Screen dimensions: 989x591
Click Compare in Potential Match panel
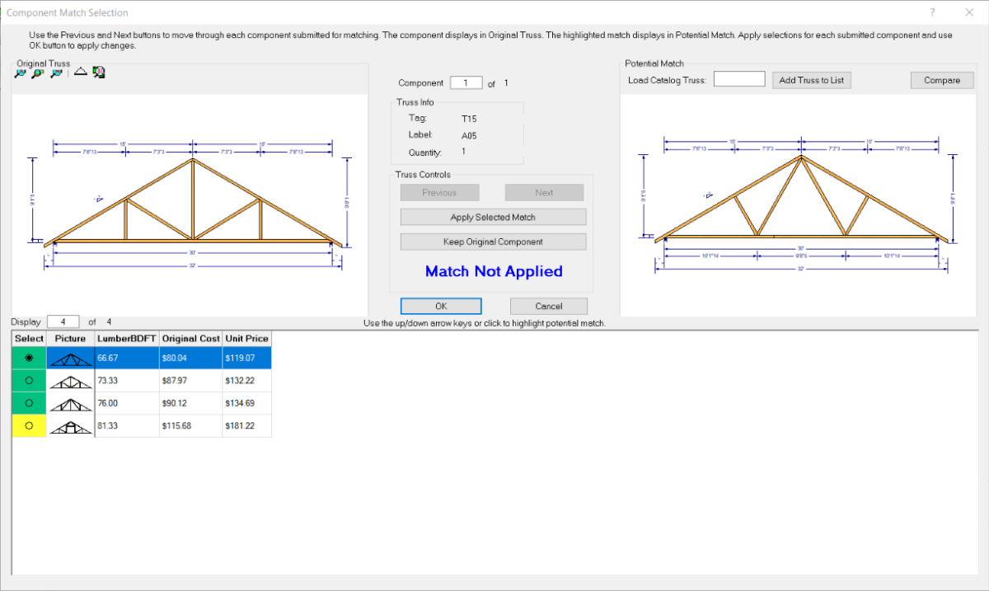[x=941, y=80]
